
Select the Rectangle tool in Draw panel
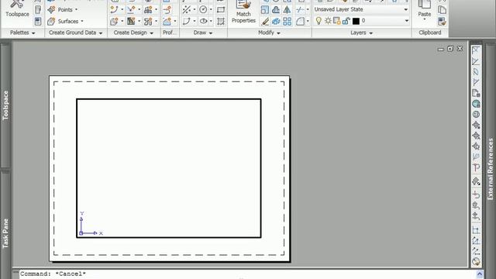221,10
